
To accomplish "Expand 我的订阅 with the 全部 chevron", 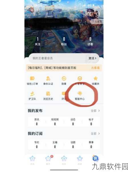I will [95, 134].
